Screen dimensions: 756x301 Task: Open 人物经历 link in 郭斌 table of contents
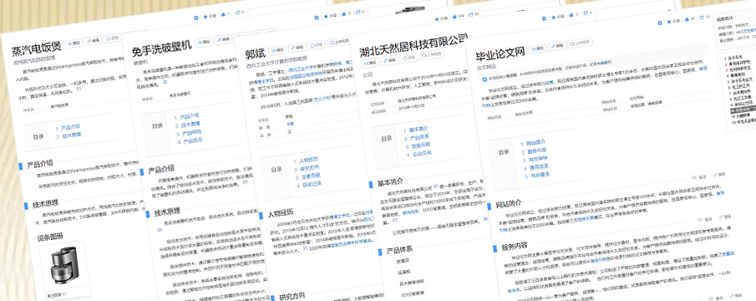tap(307, 159)
